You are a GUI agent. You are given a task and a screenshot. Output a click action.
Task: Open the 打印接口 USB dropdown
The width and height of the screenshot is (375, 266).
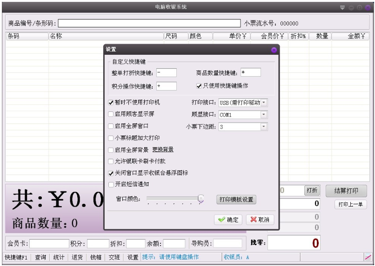[264, 102]
